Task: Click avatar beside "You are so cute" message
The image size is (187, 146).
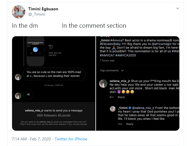Action: pyautogui.click(x=18, y=77)
